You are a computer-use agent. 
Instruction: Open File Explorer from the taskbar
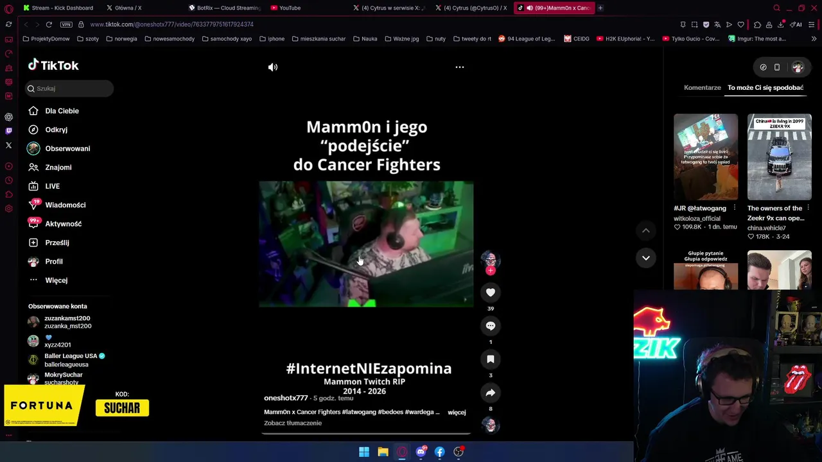coord(383,452)
